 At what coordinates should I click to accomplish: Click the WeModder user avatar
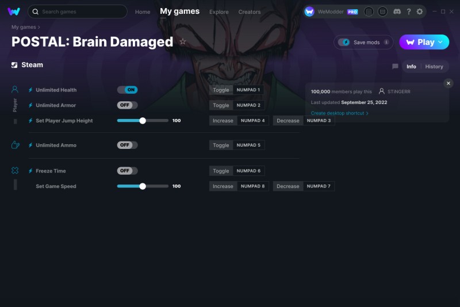tap(309, 11)
